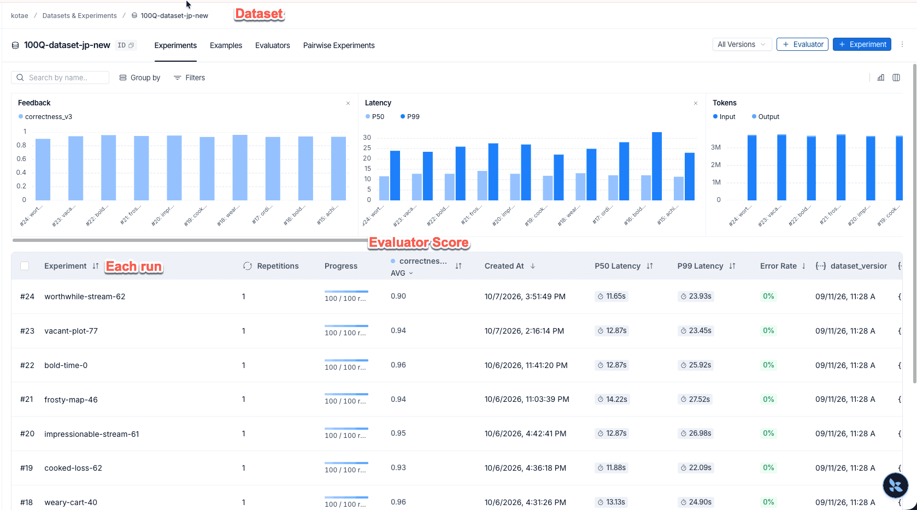Click the 14.22s P50 latency badge
The image size is (917, 510).
coord(612,399)
